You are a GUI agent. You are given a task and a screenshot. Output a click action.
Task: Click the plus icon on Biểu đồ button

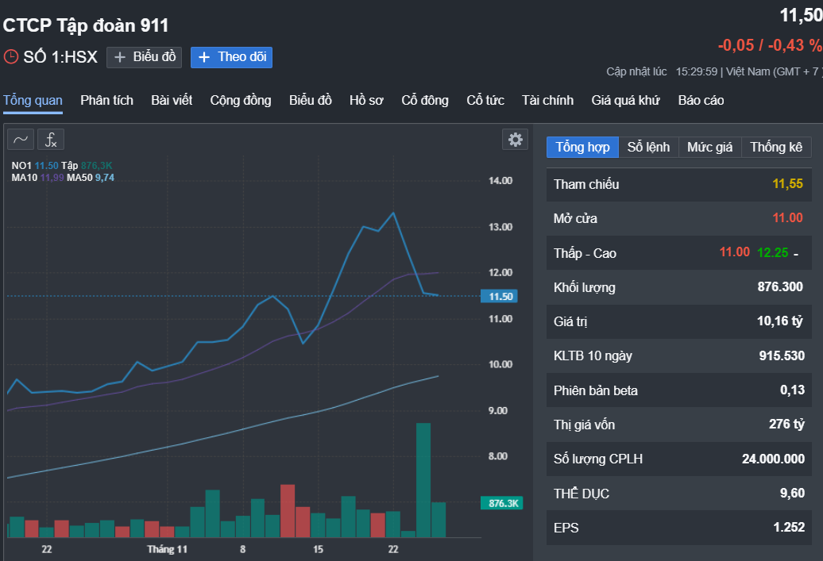120,57
